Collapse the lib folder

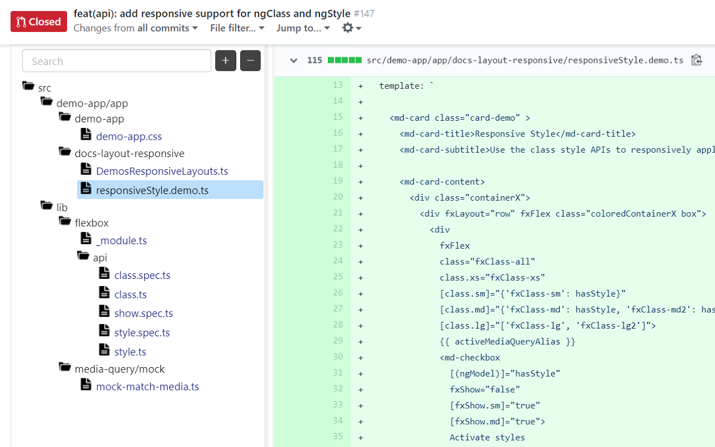tap(54, 207)
